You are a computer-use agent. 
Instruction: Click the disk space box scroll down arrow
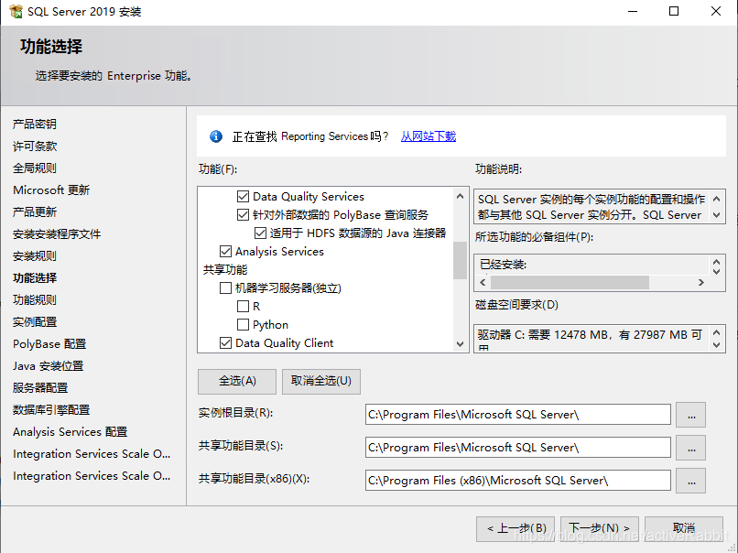pyautogui.click(x=716, y=345)
